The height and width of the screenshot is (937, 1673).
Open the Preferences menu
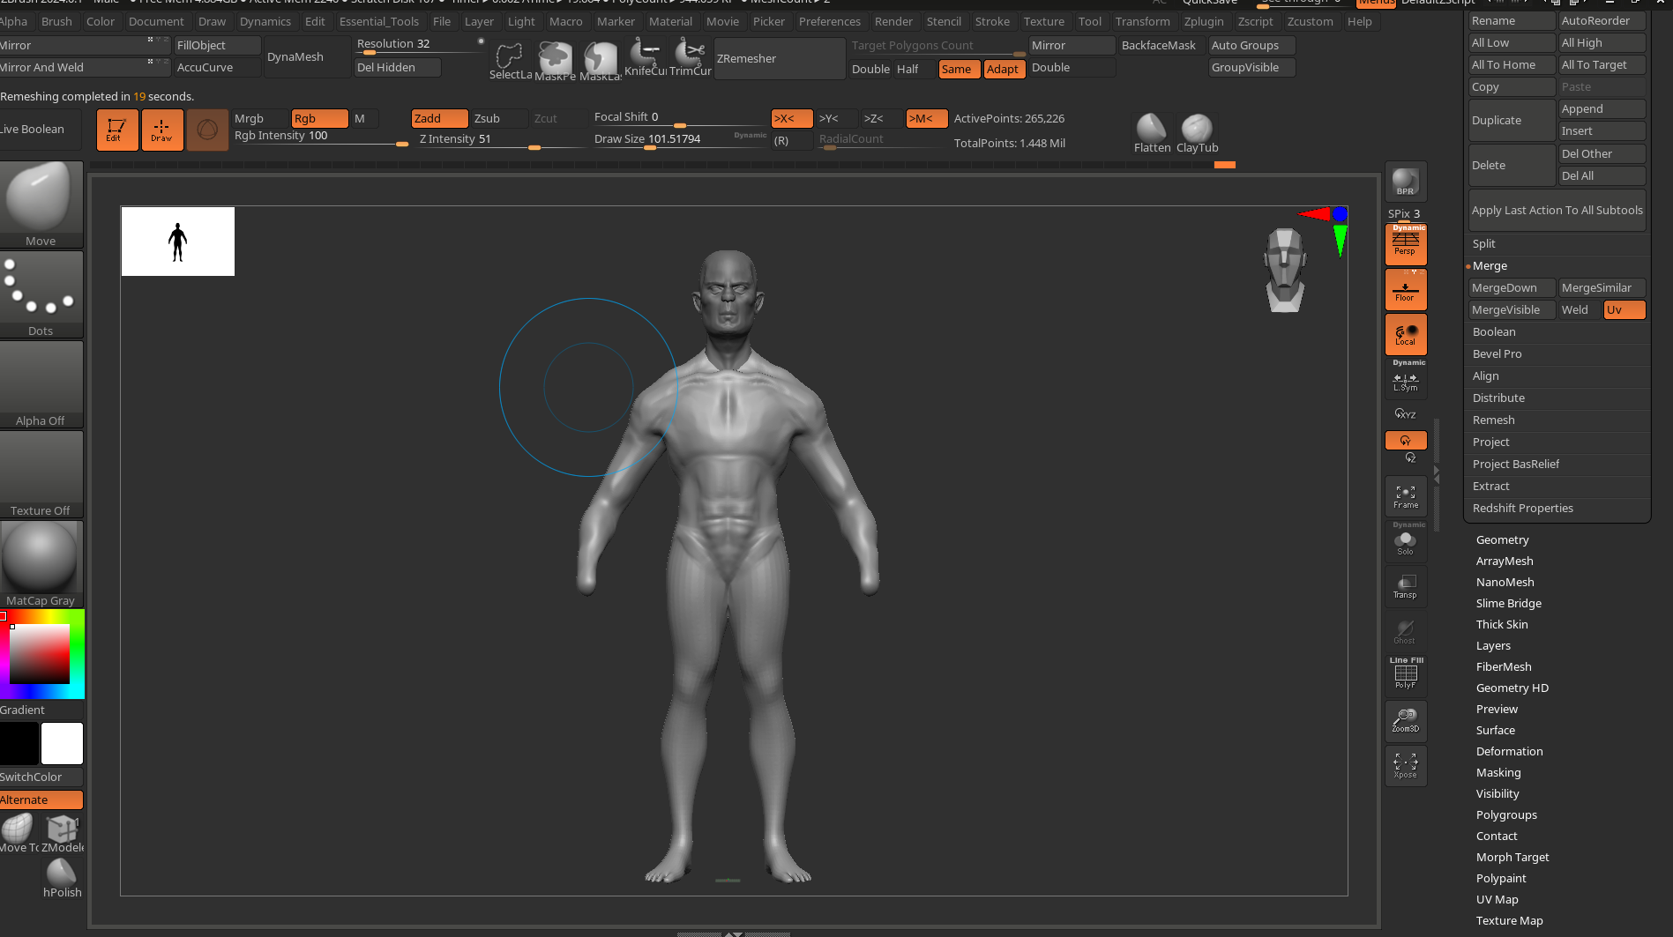pyautogui.click(x=830, y=22)
